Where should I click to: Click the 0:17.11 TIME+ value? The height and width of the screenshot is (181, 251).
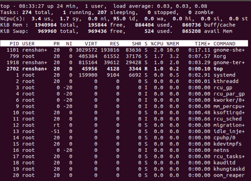199,50
